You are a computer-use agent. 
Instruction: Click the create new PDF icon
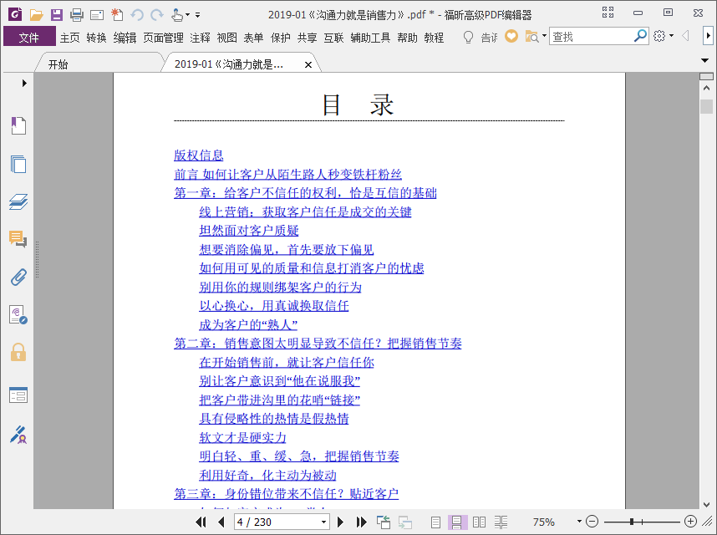click(117, 15)
